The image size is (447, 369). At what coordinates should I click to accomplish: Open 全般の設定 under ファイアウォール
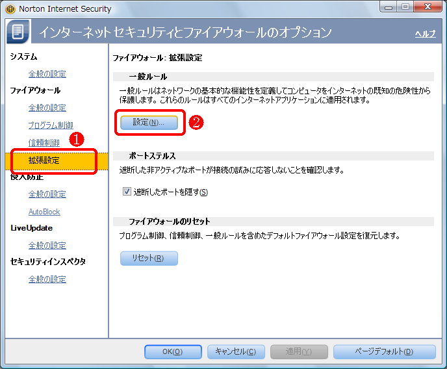(x=47, y=108)
